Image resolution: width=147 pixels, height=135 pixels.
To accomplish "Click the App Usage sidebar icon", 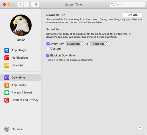I will point(7,50).
